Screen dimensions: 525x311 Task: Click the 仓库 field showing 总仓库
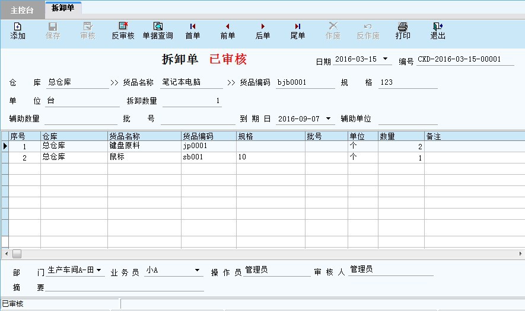tap(78, 82)
